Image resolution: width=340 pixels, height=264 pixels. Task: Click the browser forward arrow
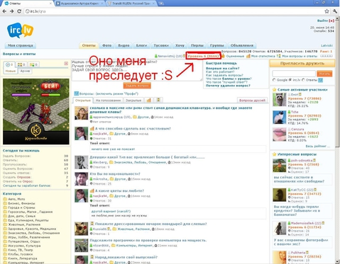tap(12, 11)
